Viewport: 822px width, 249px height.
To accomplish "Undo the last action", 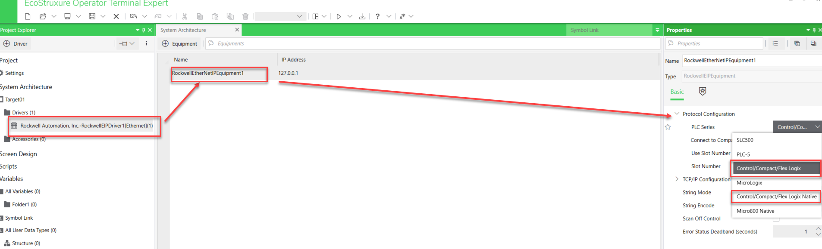I will click(x=133, y=16).
